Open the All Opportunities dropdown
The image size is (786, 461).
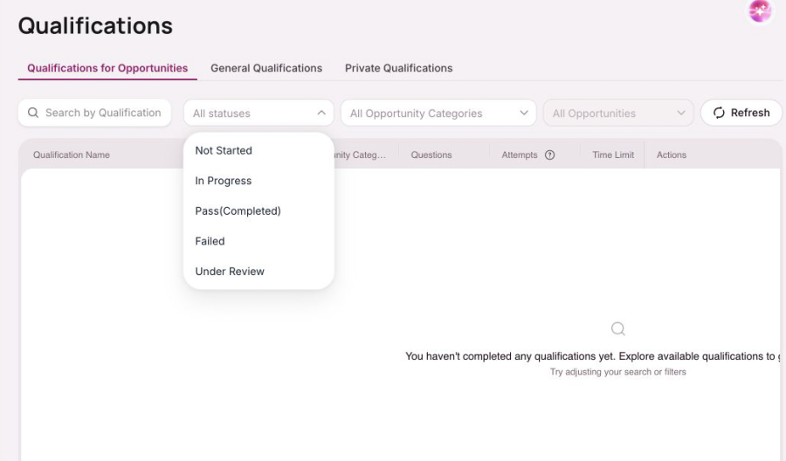pyautogui.click(x=618, y=113)
